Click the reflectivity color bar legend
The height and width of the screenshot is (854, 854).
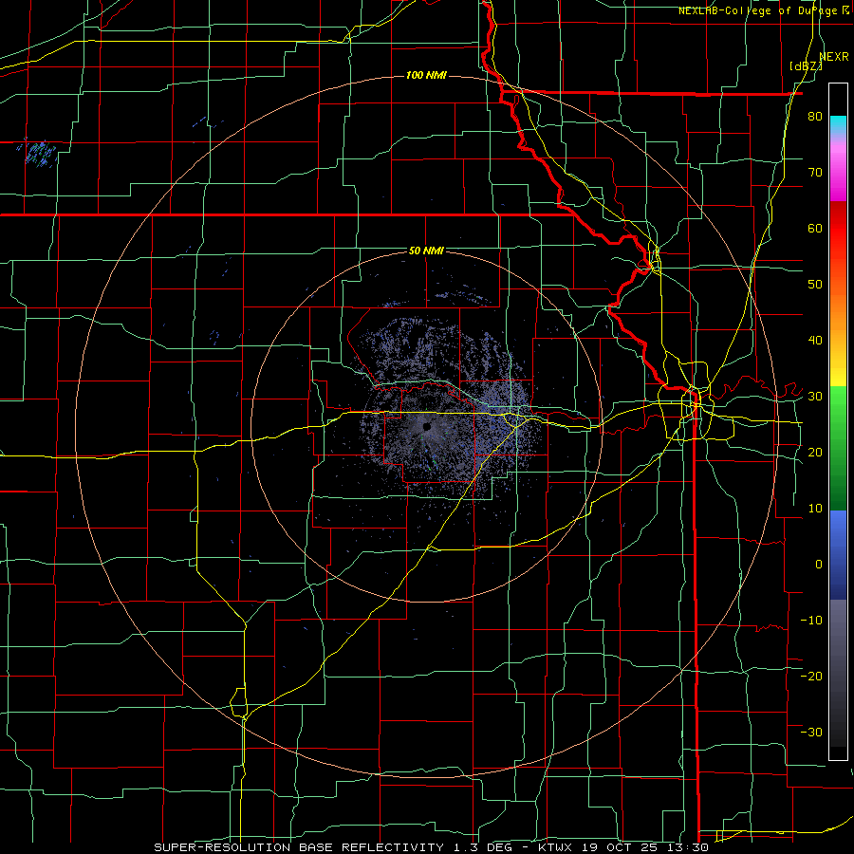[838, 421]
